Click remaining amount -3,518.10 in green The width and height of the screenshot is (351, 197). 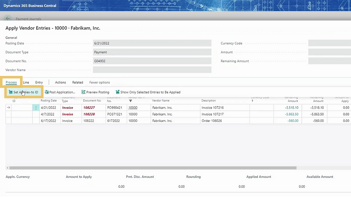pyautogui.click(x=292, y=108)
